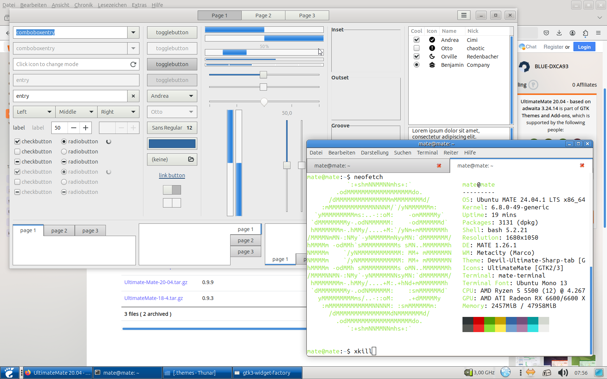Open the blue color chooser button
607x379 pixels.
(172, 144)
